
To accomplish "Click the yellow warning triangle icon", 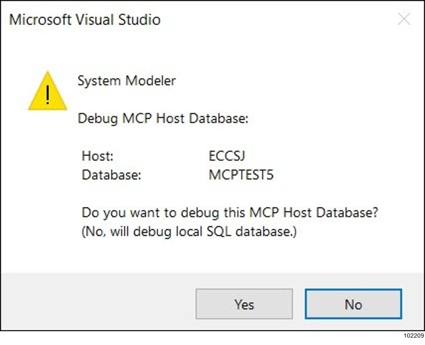I will tap(48, 92).
